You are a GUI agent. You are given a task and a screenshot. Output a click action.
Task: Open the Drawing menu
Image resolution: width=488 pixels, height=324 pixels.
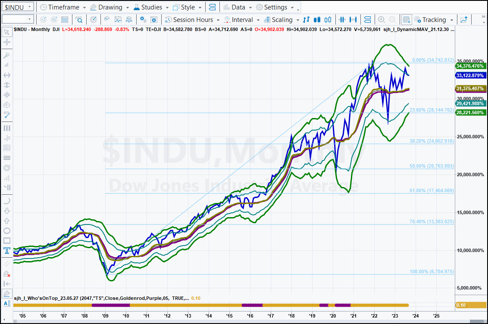109,7
